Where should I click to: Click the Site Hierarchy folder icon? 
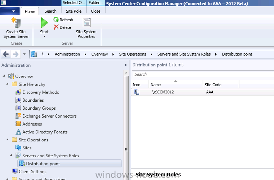point(14,84)
